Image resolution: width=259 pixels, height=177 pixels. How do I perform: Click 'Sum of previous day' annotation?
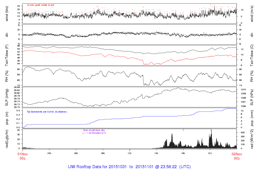[x=94, y=130]
